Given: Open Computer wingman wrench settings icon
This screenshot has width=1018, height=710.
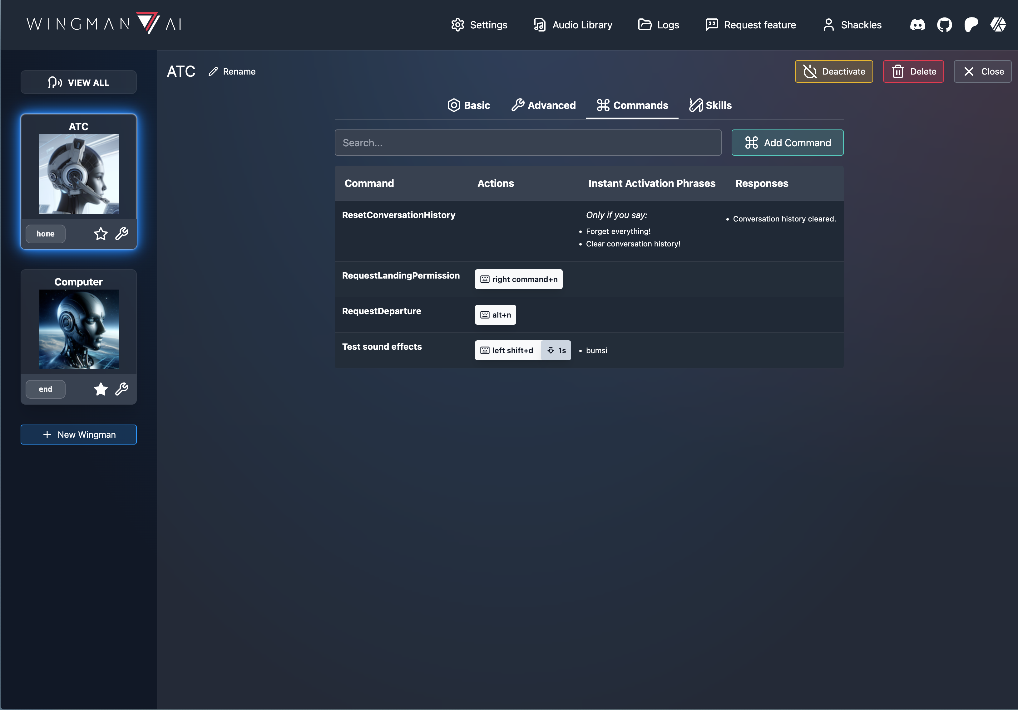Looking at the screenshot, I should click(x=122, y=389).
